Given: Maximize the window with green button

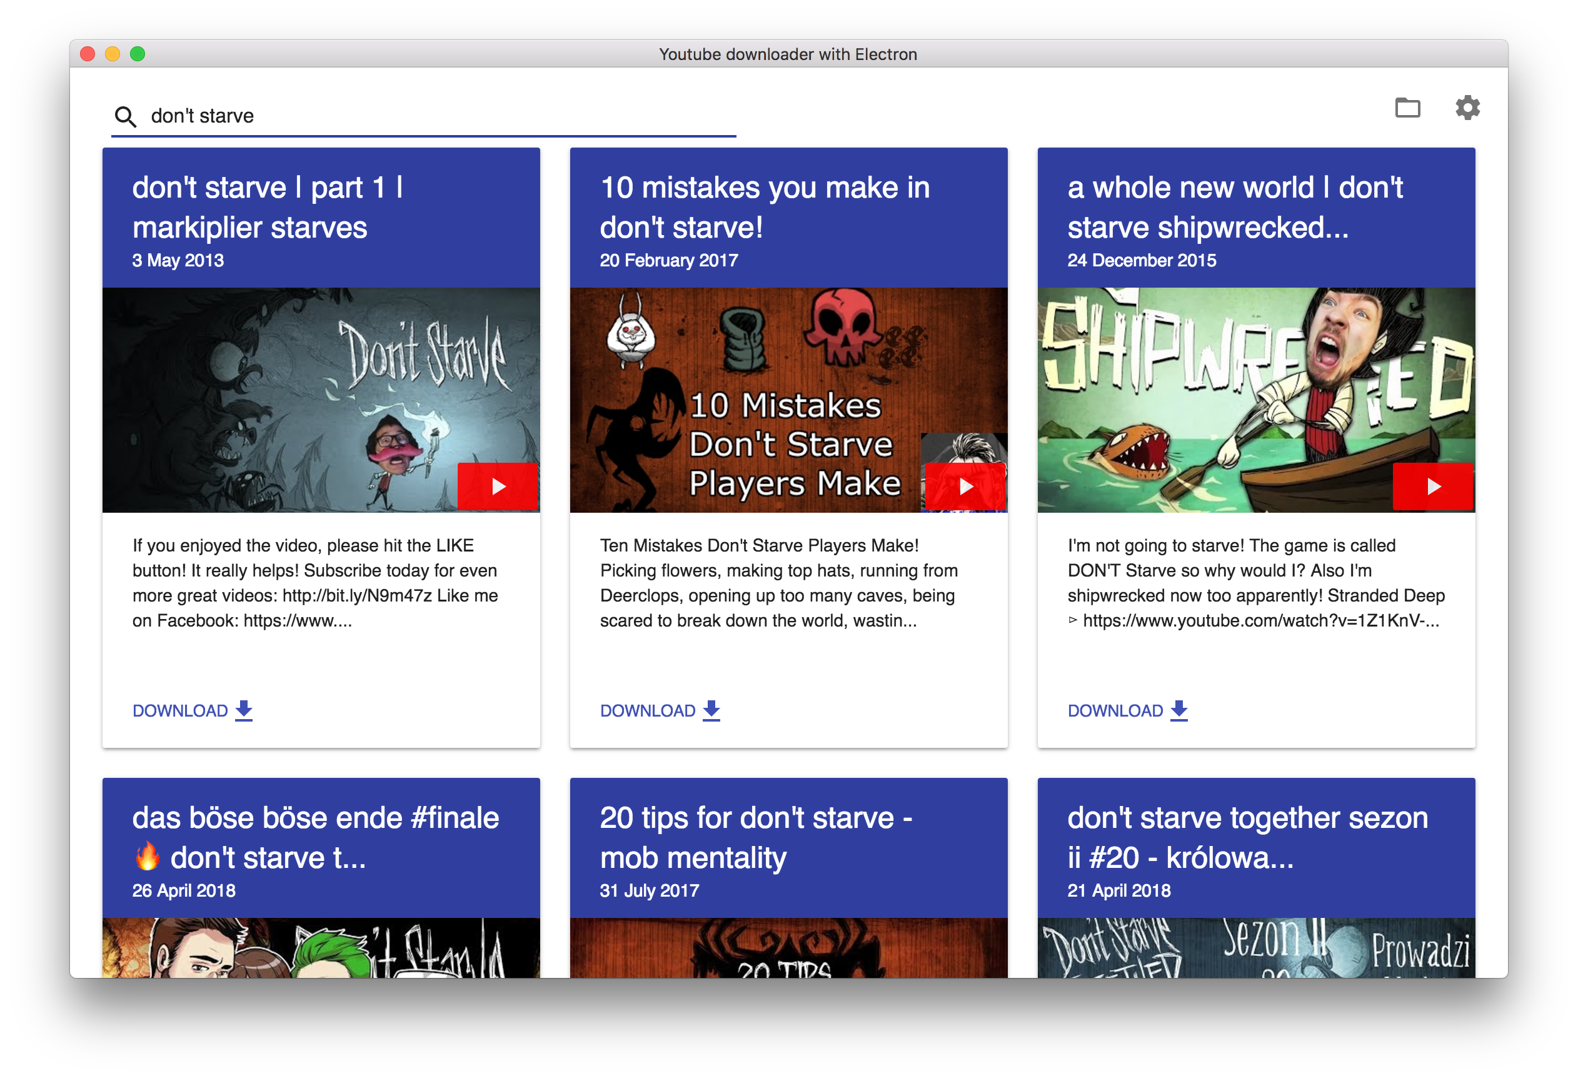Looking at the screenshot, I should pyautogui.click(x=138, y=54).
